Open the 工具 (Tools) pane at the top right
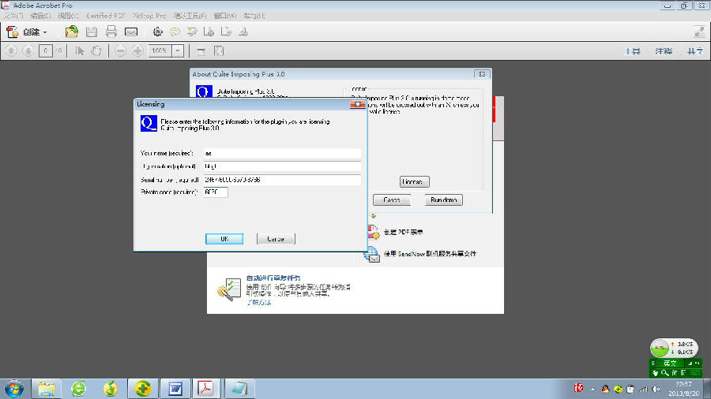The image size is (711, 399). 633,51
